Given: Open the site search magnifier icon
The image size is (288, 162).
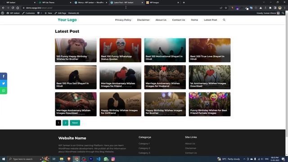Looking at the screenshot, I should (x=224, y=20).
